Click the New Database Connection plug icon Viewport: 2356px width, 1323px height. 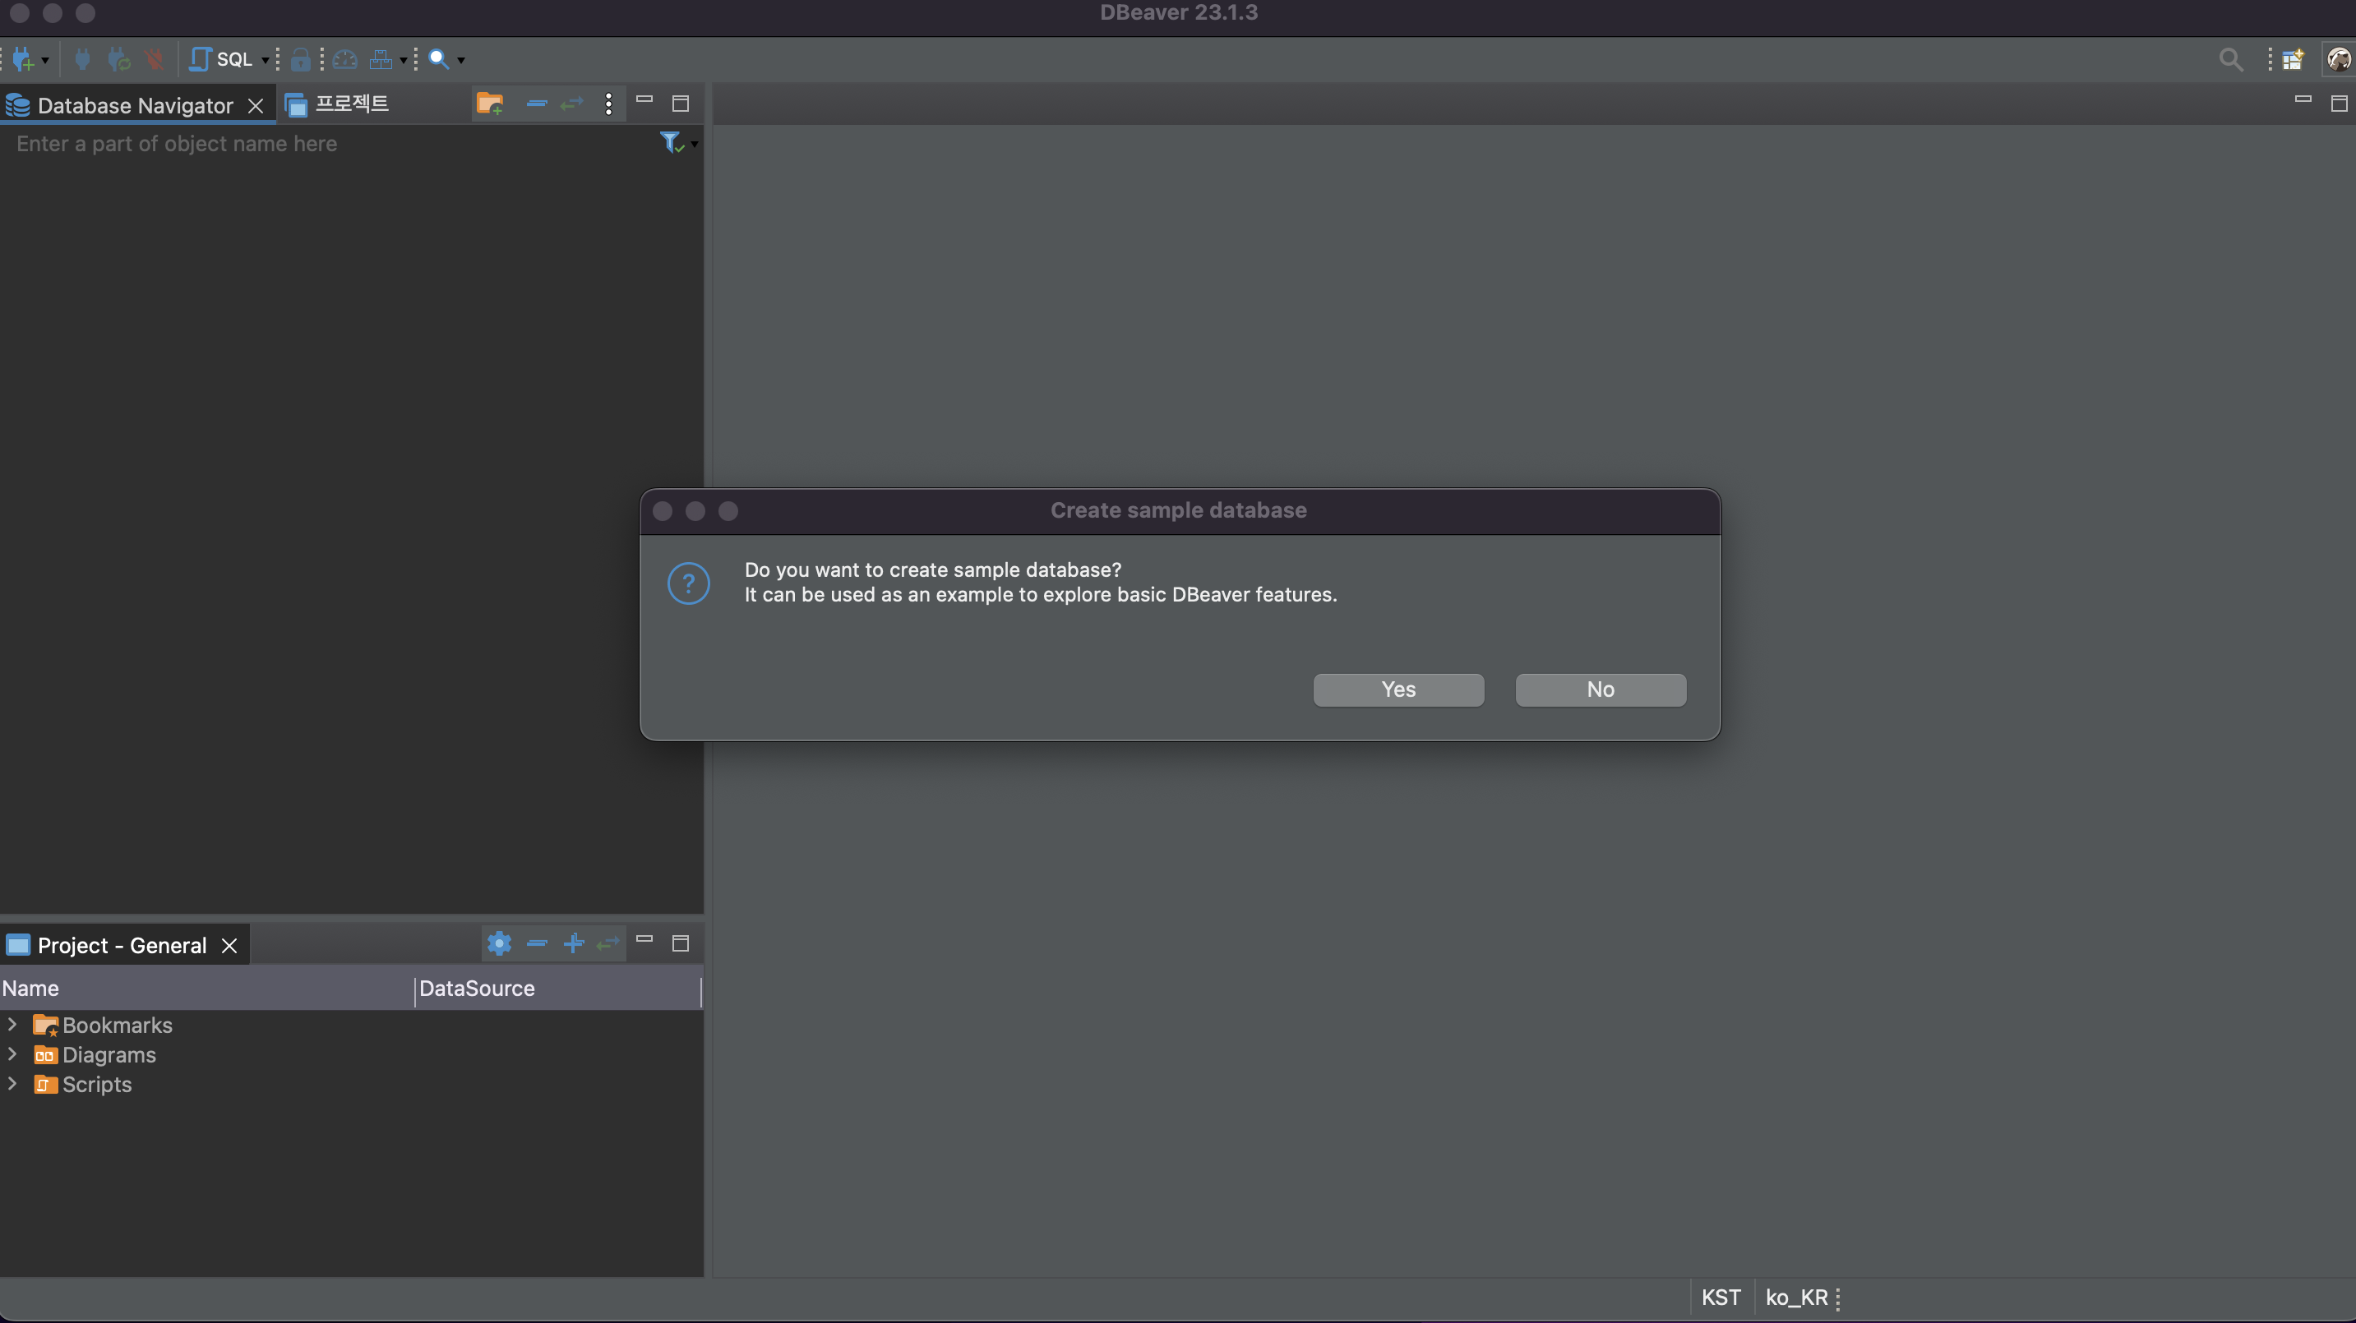tap(23, 59)
